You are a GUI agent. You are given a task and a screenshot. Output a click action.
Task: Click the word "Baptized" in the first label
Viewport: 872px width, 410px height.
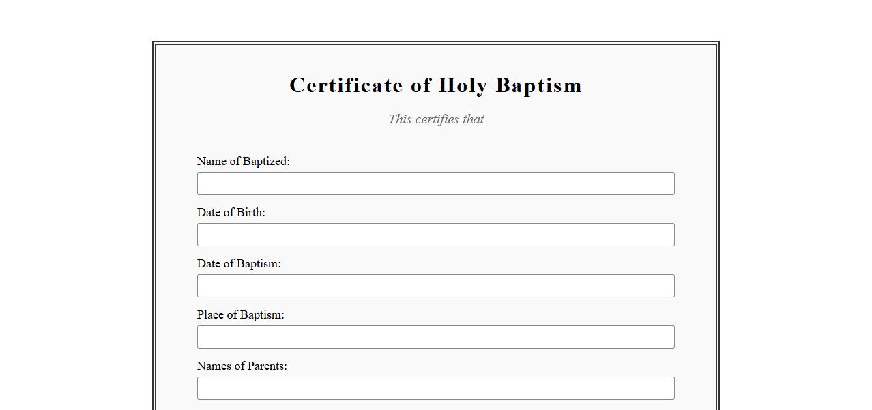(x=266, y=161)
